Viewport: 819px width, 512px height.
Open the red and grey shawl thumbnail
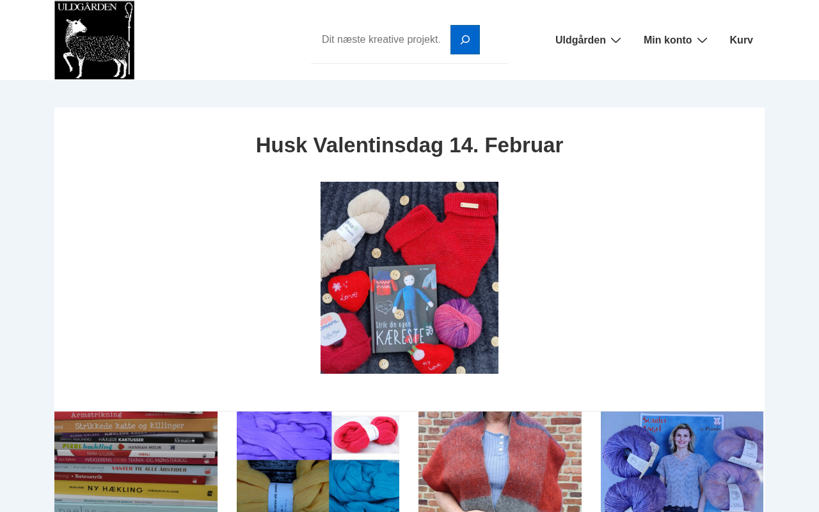pos(500,461)
